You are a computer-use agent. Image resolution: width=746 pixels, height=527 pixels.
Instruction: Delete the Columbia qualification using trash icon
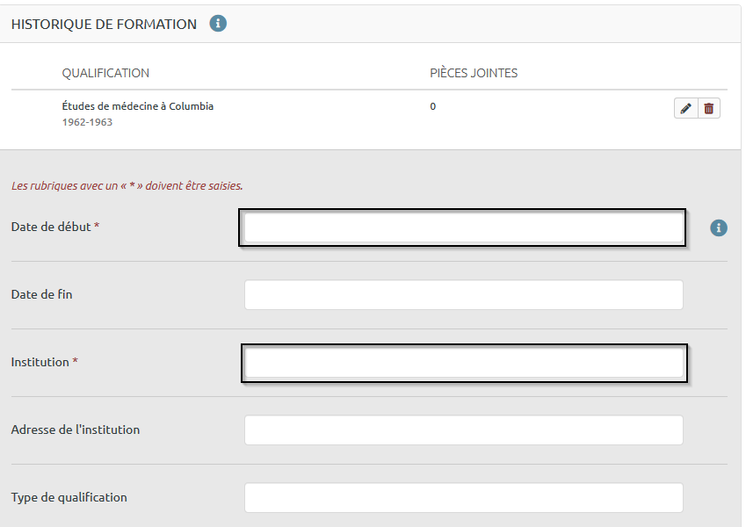[x=709, y=108]
